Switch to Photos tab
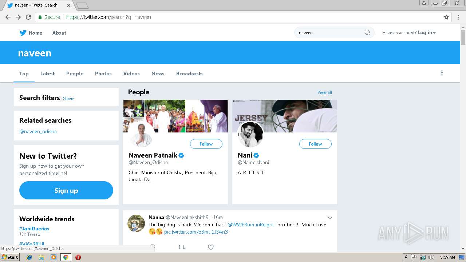466x262 pixels. 103,74
